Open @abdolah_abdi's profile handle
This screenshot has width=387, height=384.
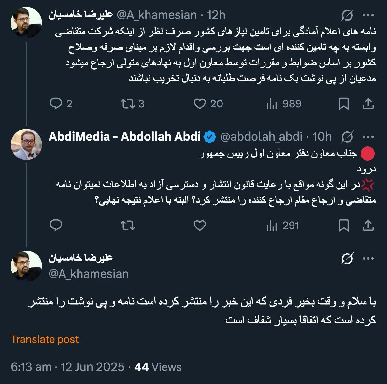coord(261,137)
